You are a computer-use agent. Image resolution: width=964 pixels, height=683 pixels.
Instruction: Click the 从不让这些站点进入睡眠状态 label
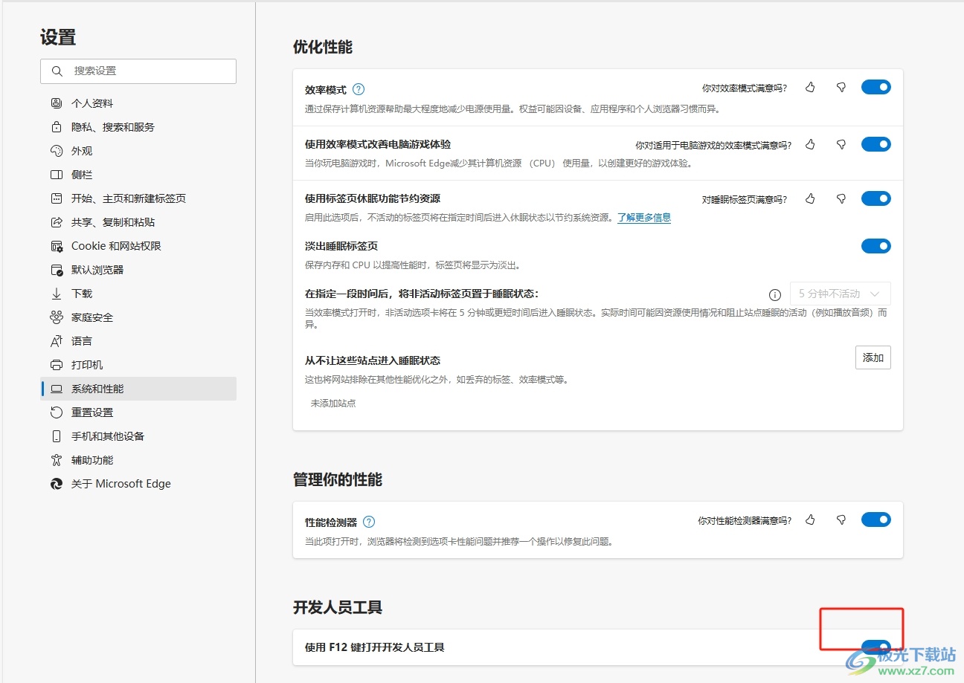(373, 360)
